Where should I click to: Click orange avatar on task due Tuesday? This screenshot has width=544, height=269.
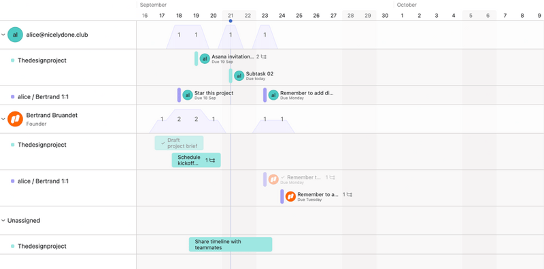pos(290,196)
